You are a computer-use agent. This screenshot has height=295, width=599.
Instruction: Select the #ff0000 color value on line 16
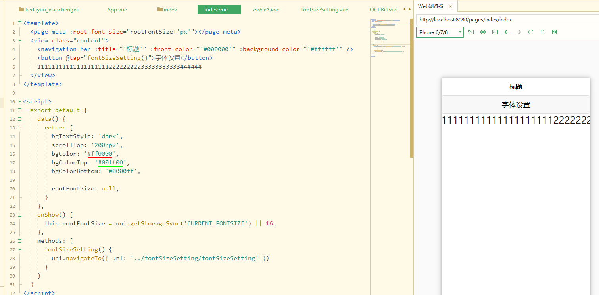tap(100, 154)
